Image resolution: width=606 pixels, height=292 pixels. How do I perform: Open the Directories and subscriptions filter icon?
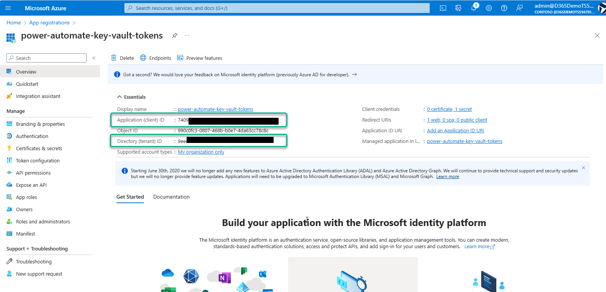[x=458, y=8]
